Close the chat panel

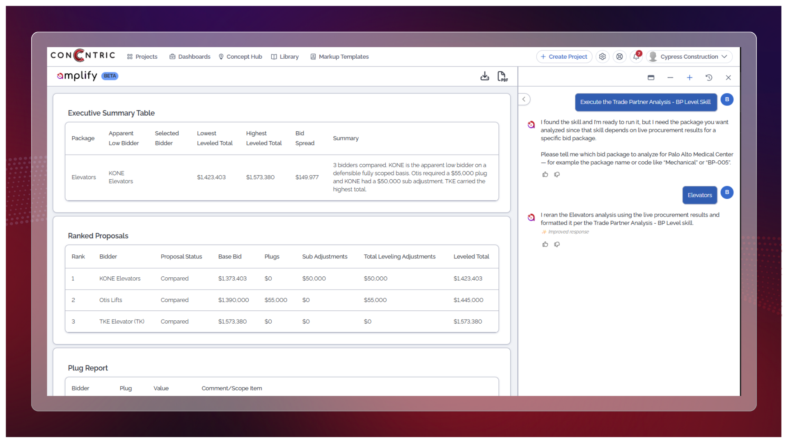point(728,78)
